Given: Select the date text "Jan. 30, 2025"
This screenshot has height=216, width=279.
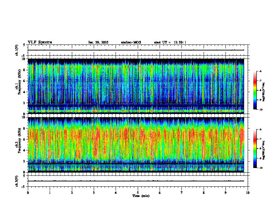Looking at the screenshot, I should (x=98, y=42).
